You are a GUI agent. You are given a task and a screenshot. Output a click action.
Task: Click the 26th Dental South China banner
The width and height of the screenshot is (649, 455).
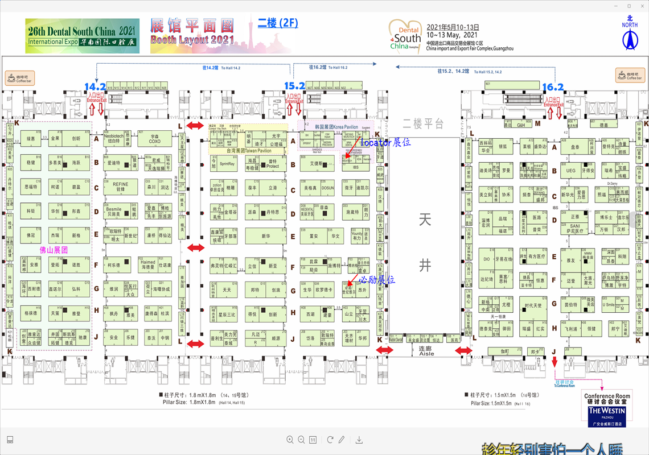pyautogui.click(x=83, y=36)
